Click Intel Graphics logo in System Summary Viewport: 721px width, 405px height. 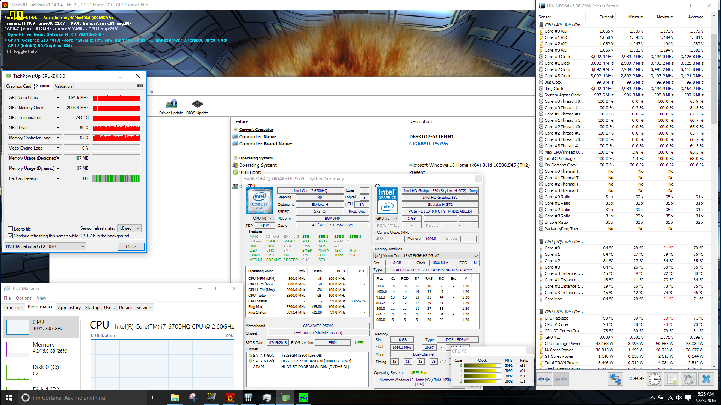387,201
